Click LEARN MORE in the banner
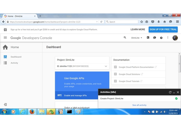181x128 pixels. (138, 29)
